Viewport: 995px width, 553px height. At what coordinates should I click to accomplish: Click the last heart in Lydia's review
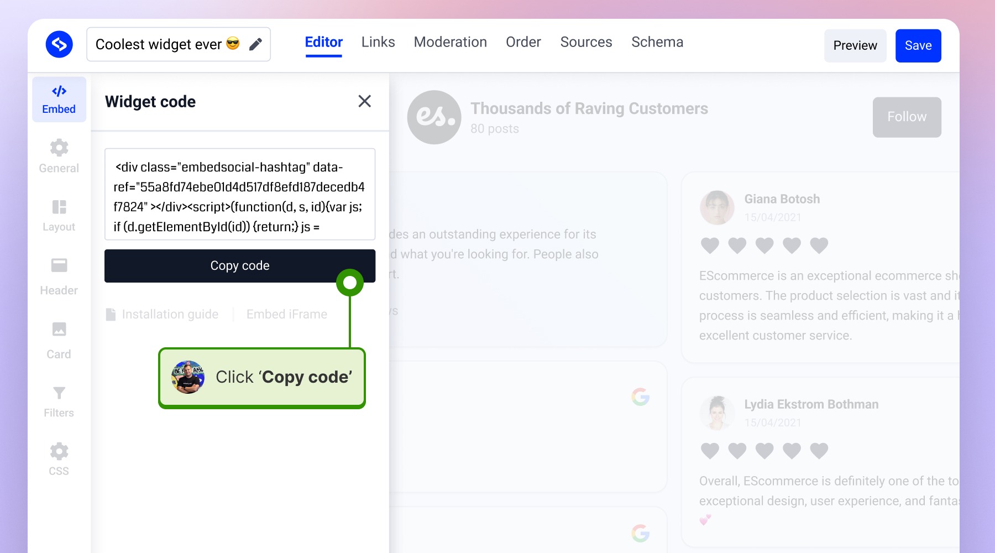click(x=819, y=451)
